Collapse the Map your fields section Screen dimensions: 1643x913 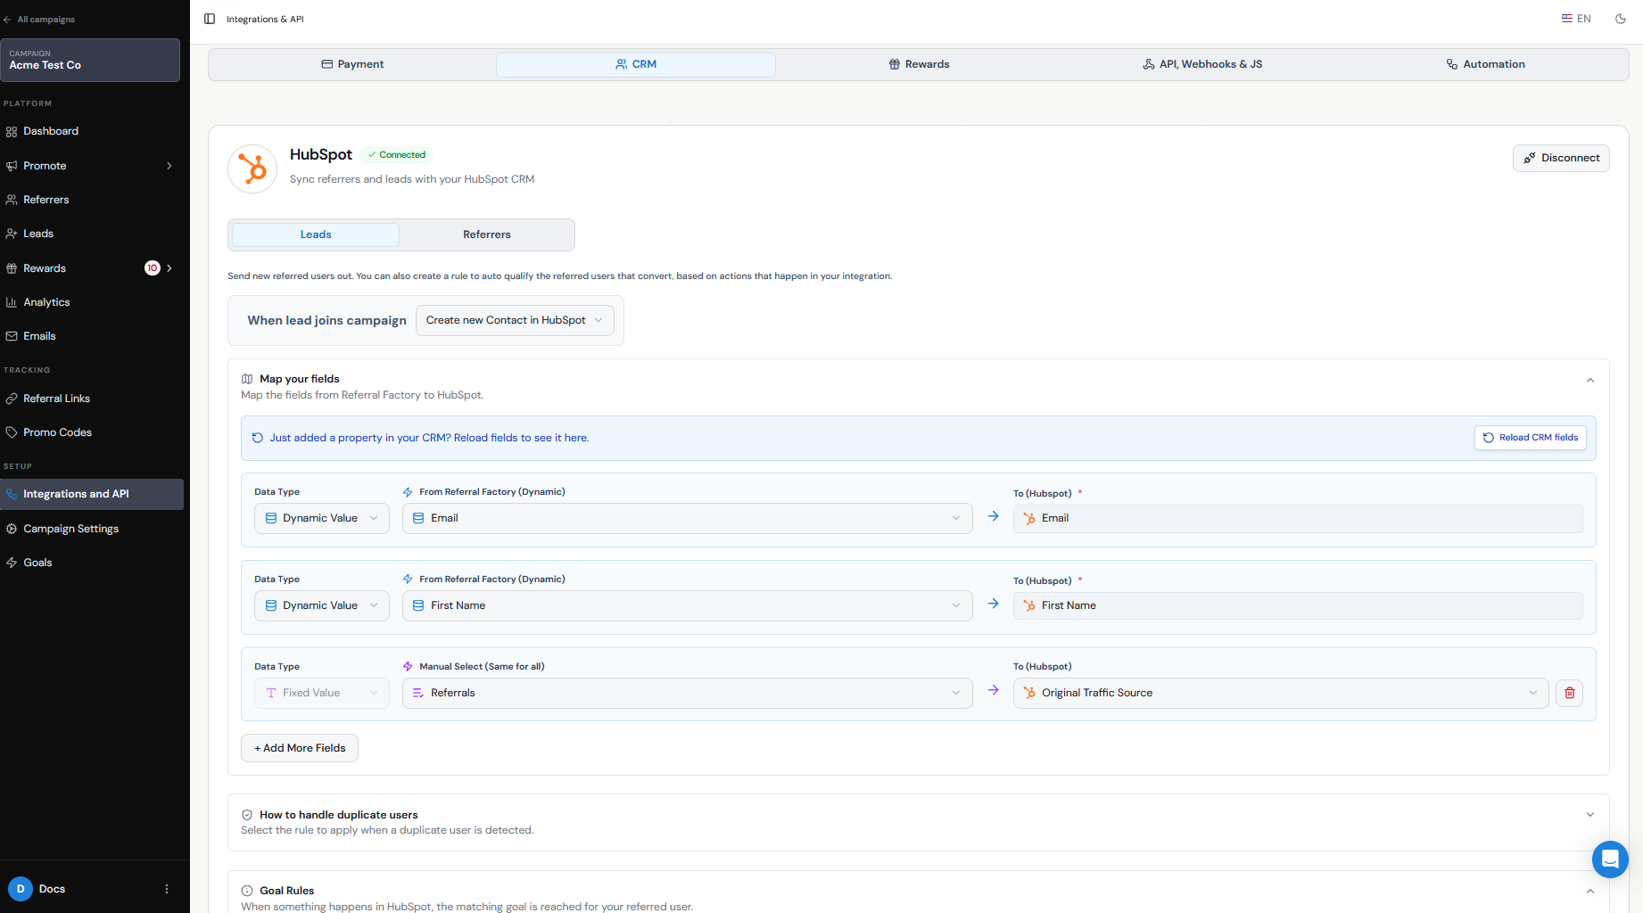coord(1590,381)
